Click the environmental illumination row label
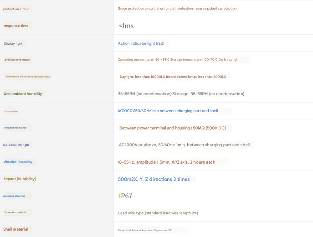 coord(27,77)
